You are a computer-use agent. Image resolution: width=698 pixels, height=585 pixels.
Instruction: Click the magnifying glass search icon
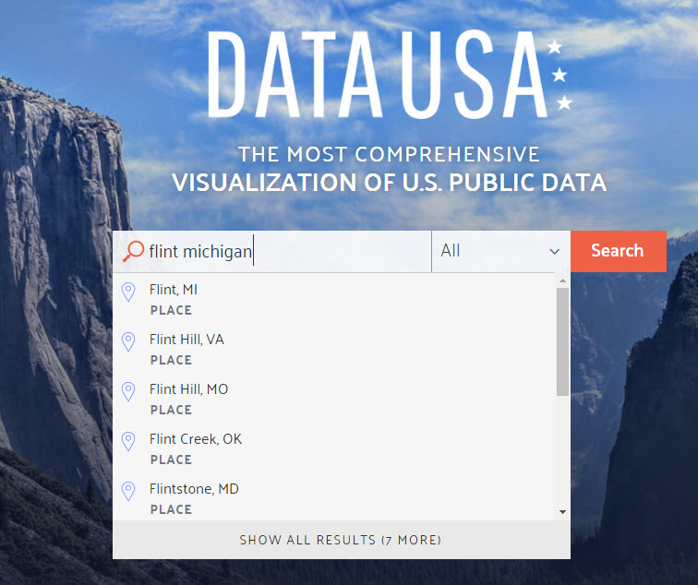click(x=133, y=251)
